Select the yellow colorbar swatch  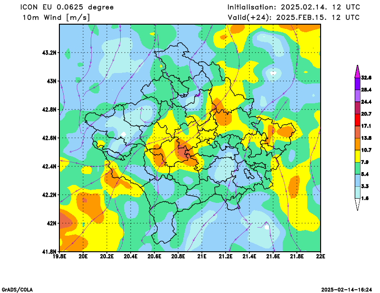click(358, 156)
